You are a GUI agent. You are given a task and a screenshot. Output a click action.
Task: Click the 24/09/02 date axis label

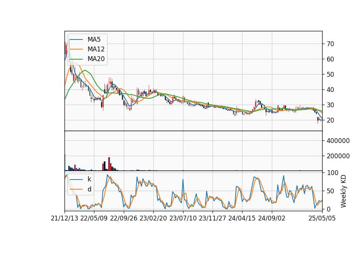(272, 218)
